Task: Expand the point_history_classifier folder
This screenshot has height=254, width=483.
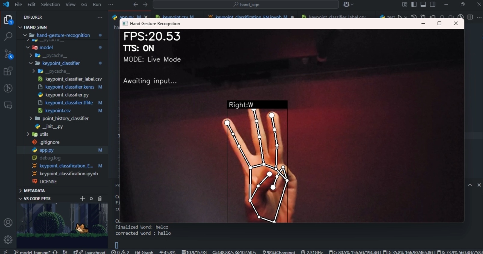Action: pyautogui.click(x=31, y=118)
